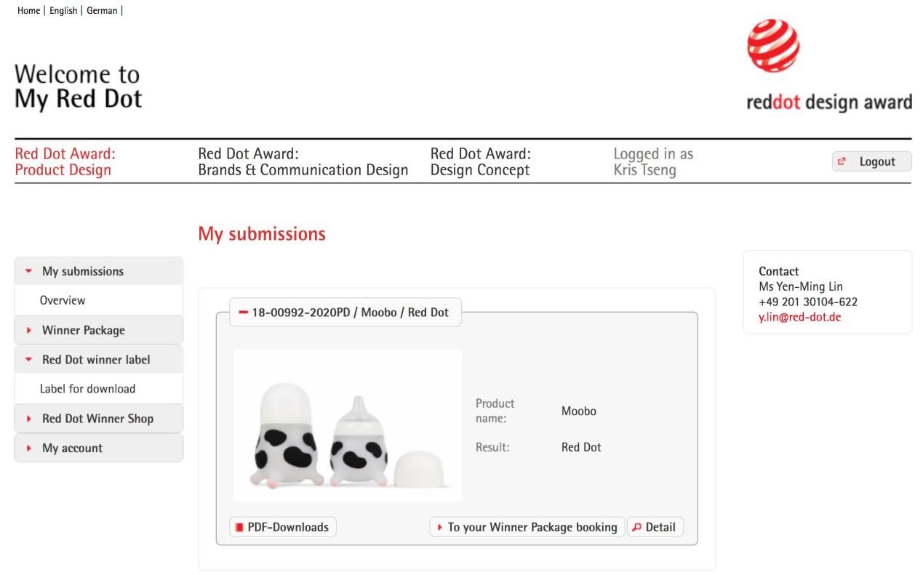
Task: Open Label for download
Action: point(87,389)
